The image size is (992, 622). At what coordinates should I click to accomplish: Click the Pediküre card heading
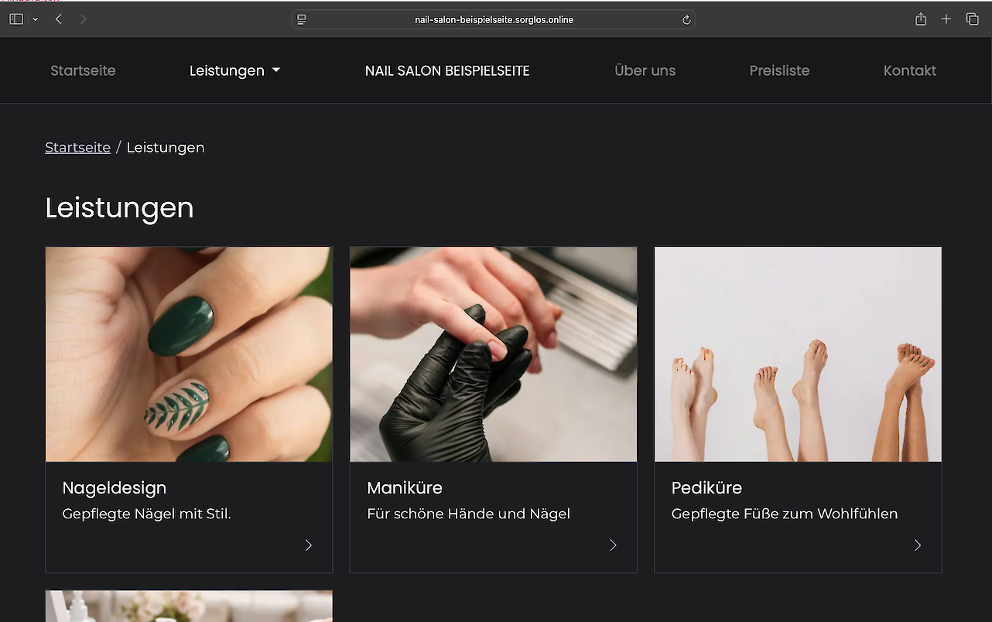tap(706, 488)
